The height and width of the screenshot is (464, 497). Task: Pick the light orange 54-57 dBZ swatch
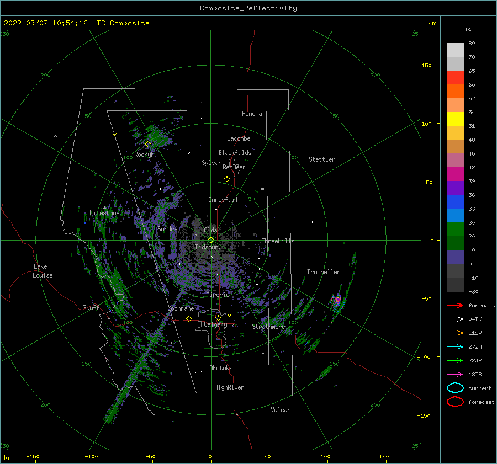(455, 105)
